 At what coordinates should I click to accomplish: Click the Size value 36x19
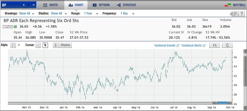click(207, 26)
